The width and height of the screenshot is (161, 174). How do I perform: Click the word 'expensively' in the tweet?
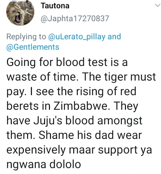pyautogui.click(x=36, y=150)
